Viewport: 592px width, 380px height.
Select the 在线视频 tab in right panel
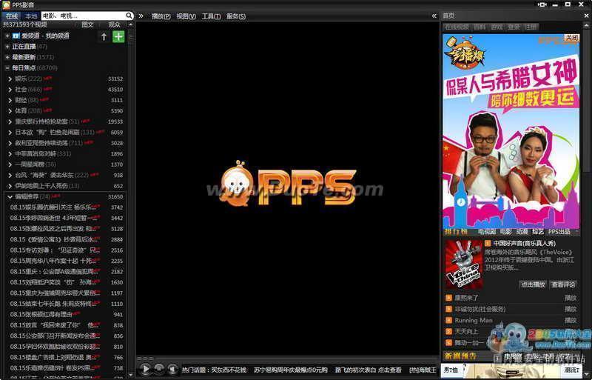pos(457,27)
